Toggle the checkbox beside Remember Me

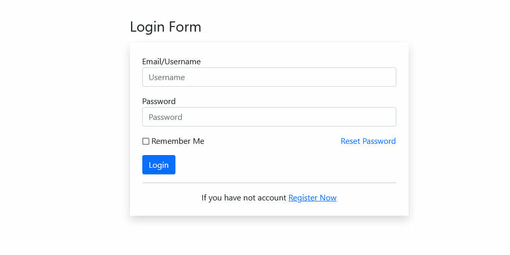(x=146, y=141)
